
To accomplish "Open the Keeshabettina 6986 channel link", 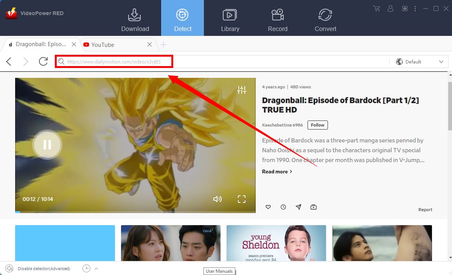I will coord(282,125).
